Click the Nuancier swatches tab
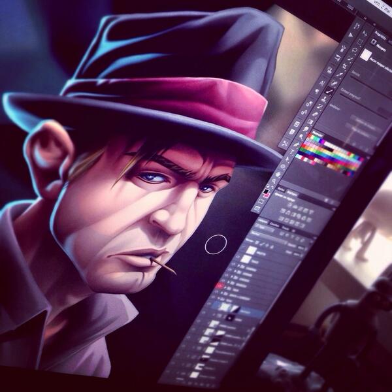The width and height of the screenshot is (392, 392). click(318, 134)
